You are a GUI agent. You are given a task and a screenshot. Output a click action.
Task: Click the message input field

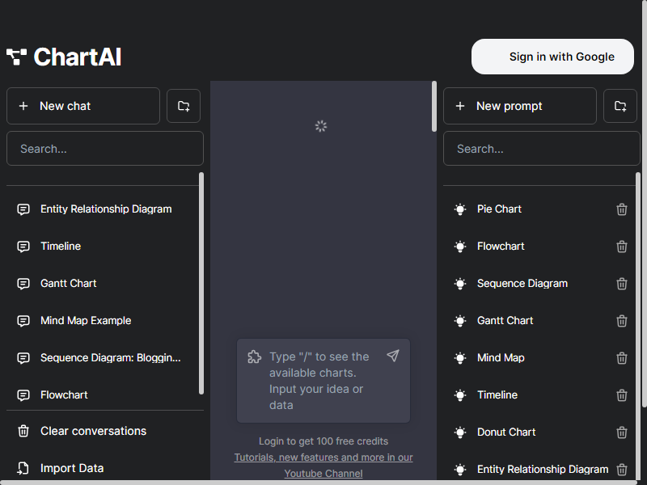(x=323, y=381)
